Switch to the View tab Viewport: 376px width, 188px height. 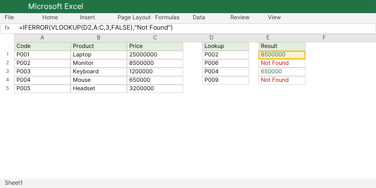pyautogui.click(x=274, y=17)
